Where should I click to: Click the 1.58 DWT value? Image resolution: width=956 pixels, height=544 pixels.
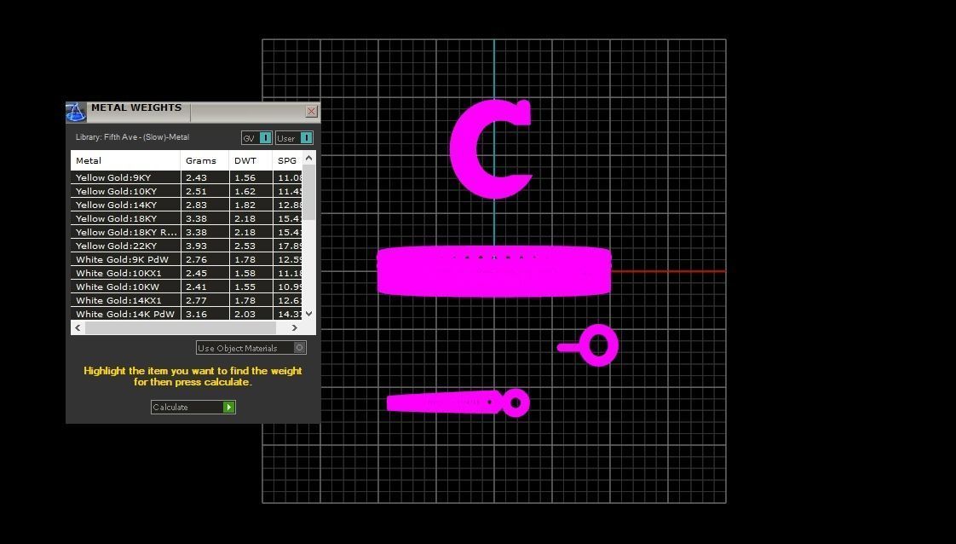[245, 273]
